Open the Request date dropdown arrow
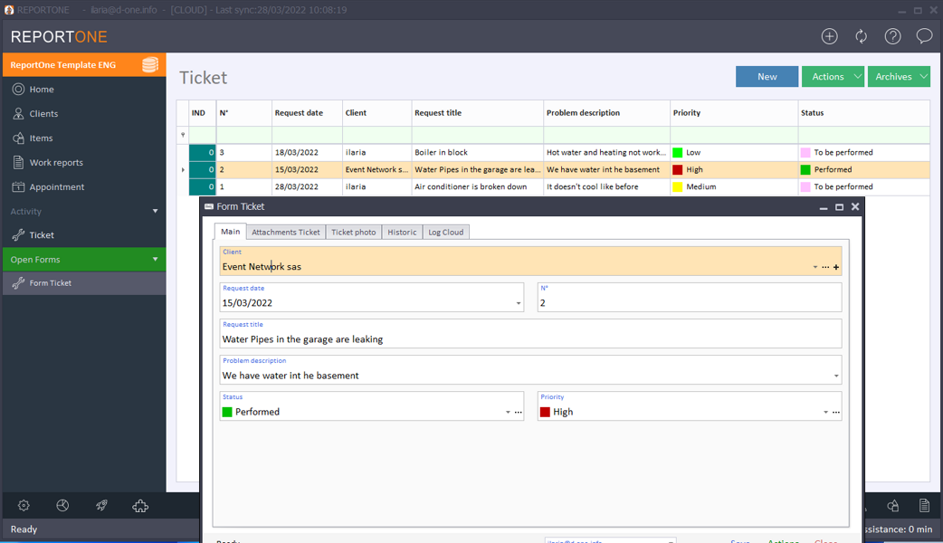 click(x=519, y=303)
